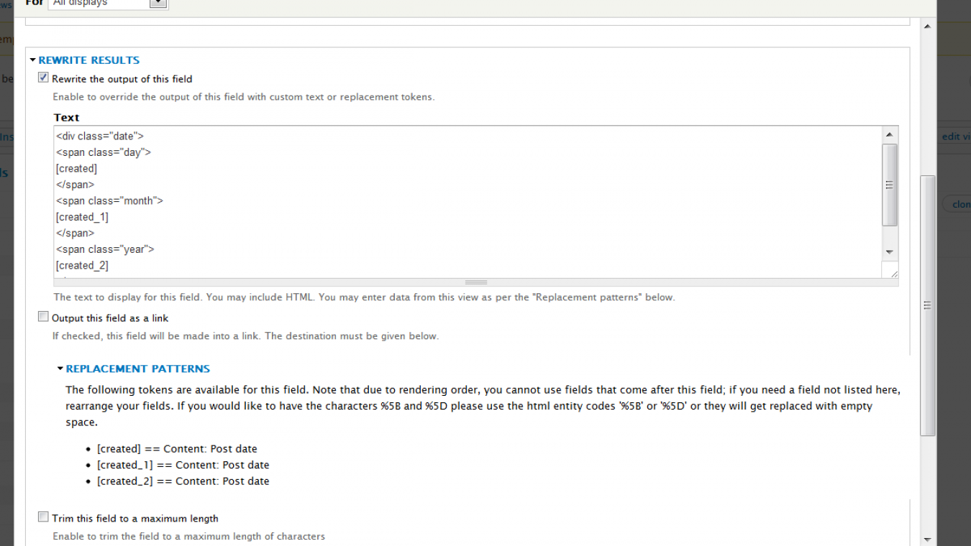Click inside the Text rewrite textarea

[x=468, y=202]
